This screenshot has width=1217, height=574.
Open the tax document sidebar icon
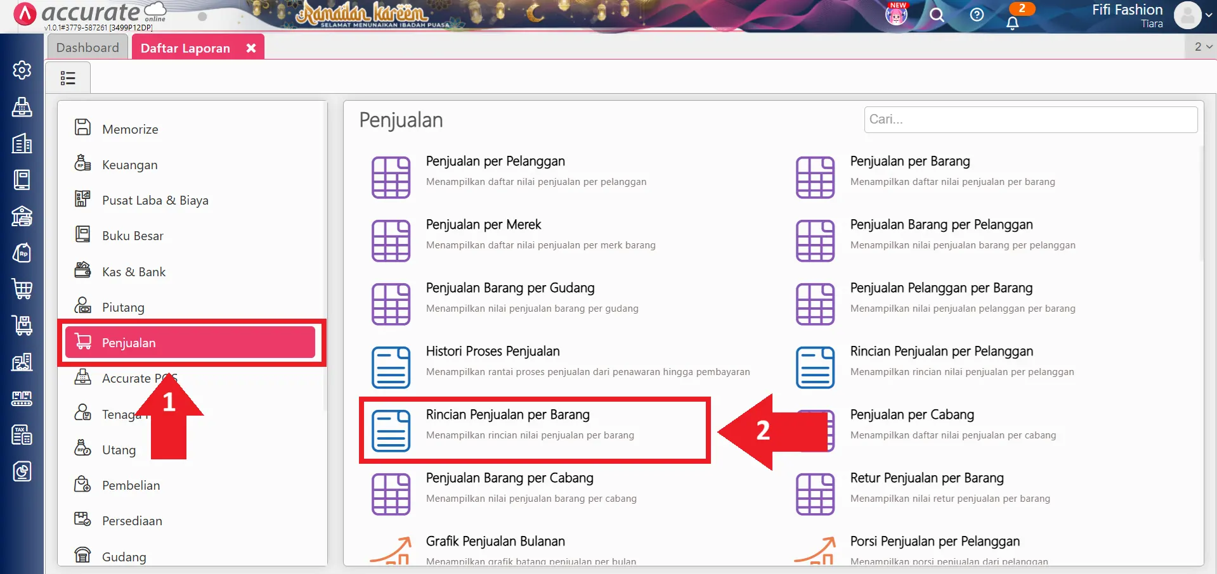point(22,435)
